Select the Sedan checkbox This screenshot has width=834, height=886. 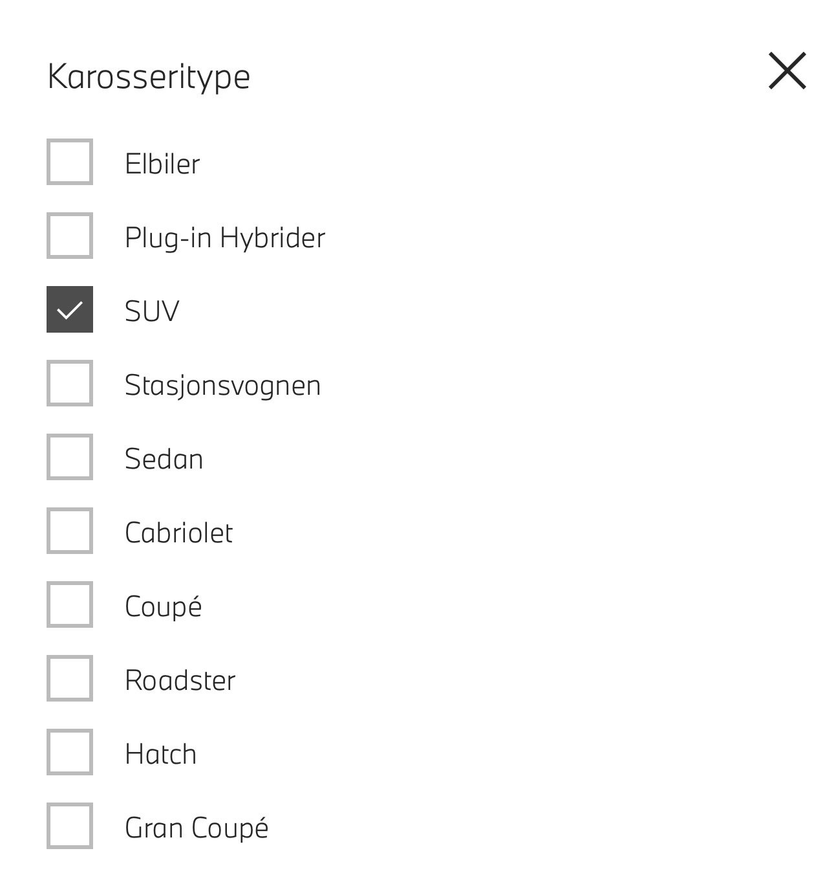pos(70,457)
